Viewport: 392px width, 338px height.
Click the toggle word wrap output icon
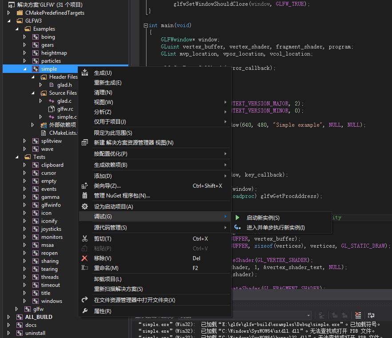pyautogui.click(x=371, y=315)
